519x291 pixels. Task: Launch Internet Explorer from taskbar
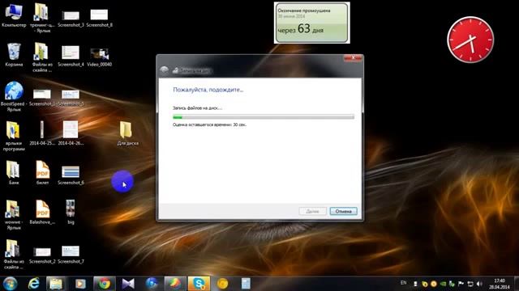tap(33, 284)
